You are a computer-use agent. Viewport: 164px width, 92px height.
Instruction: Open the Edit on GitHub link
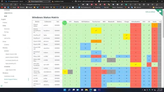click(x=150, y=12)
